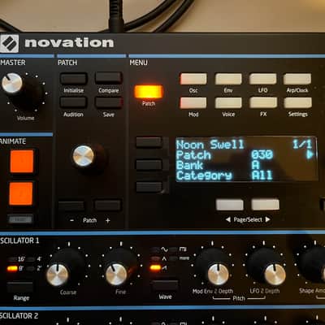
Task: Open the Env menu page
Action: point(228,79)
